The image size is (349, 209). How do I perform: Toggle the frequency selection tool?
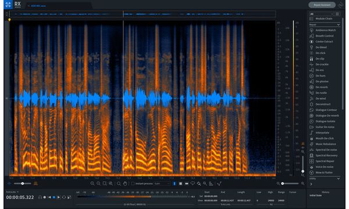pyautogui.click(x=187, y=183)
